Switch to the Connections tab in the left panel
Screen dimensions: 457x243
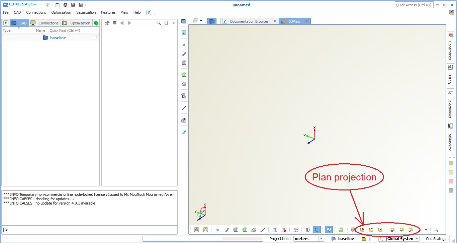pos(44,23)
